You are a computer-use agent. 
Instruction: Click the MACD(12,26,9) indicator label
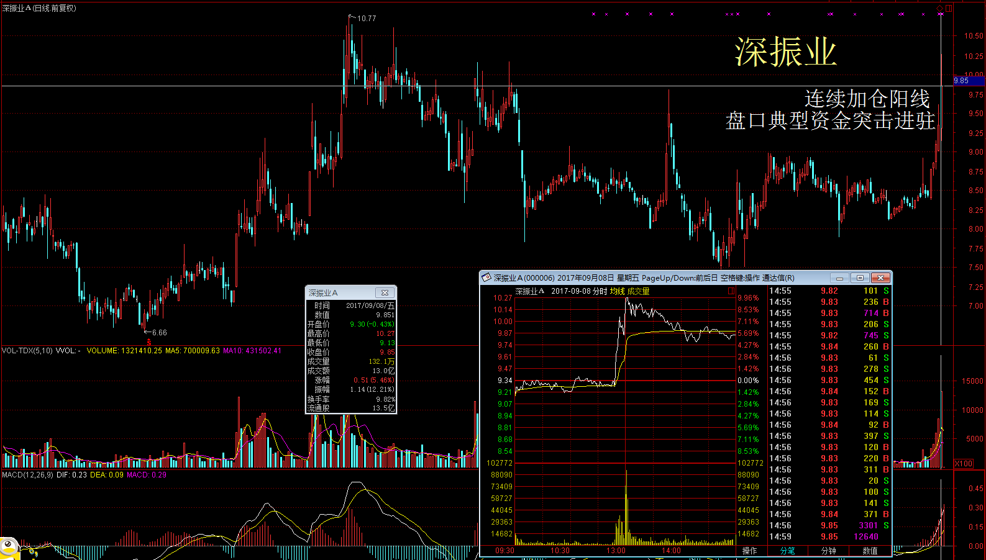coord(27,475)
